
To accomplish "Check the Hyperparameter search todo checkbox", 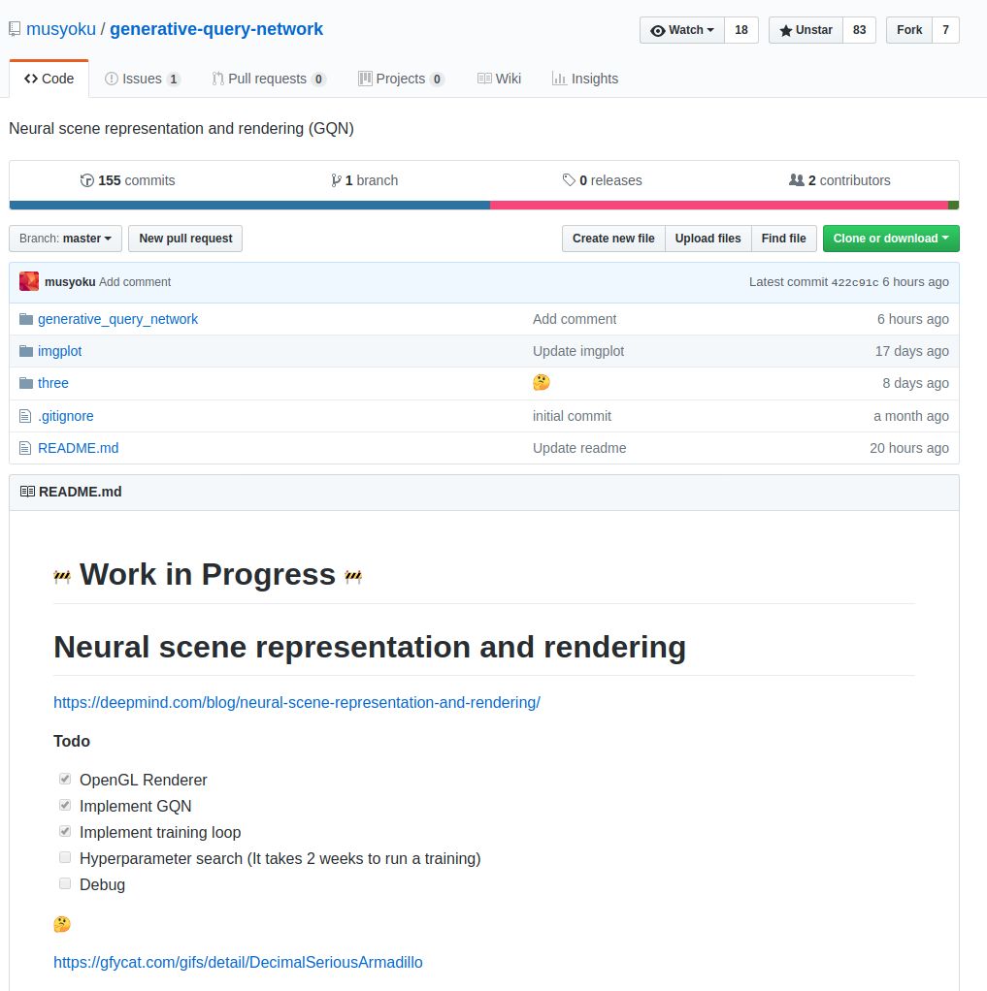I will 65,857.
